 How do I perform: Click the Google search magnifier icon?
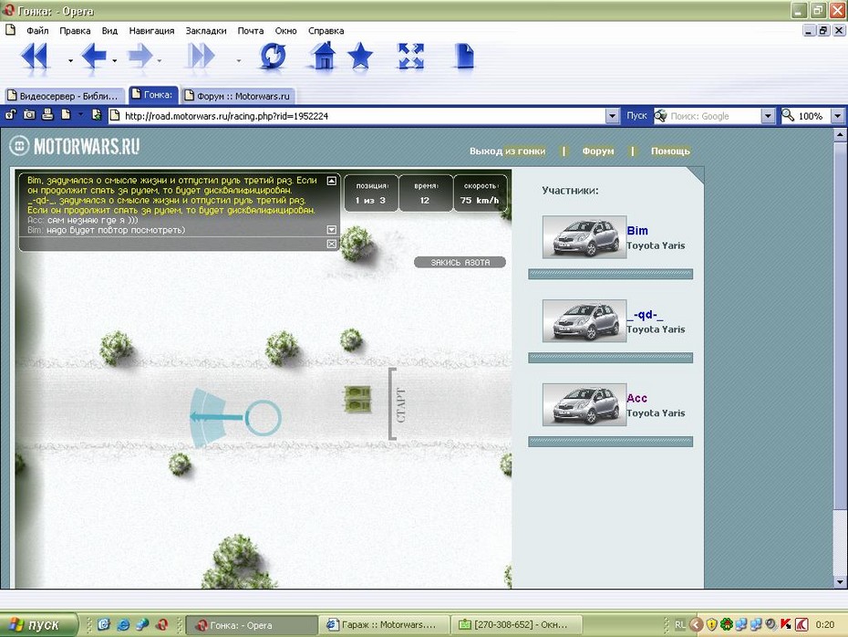pos(660,116)
